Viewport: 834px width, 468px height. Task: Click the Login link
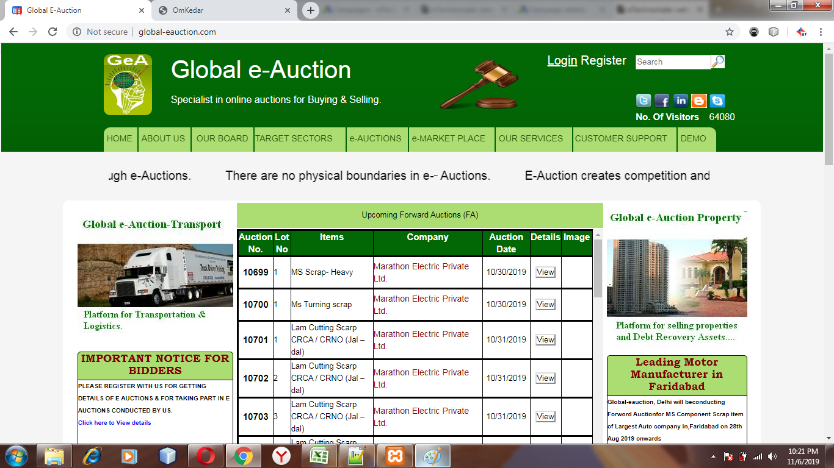click(562, 60)
